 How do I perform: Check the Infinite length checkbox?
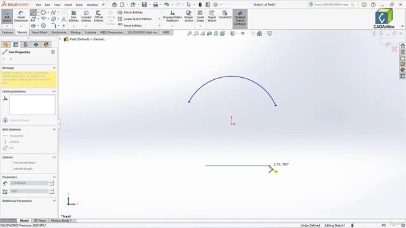11,168
